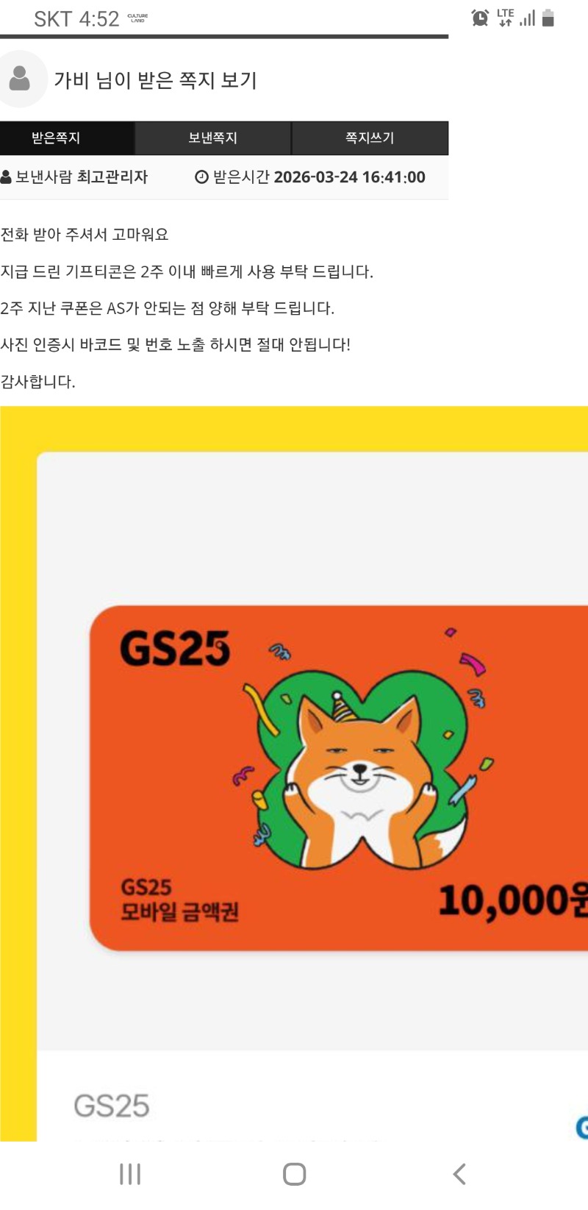Open the Android recent apps button
The width and height of the screenshot is (588, 1210).
(x=130, y=1174)
